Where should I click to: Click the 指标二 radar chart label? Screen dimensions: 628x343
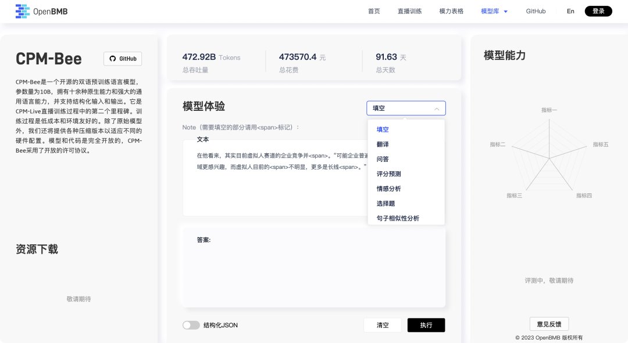coord(497,145)
